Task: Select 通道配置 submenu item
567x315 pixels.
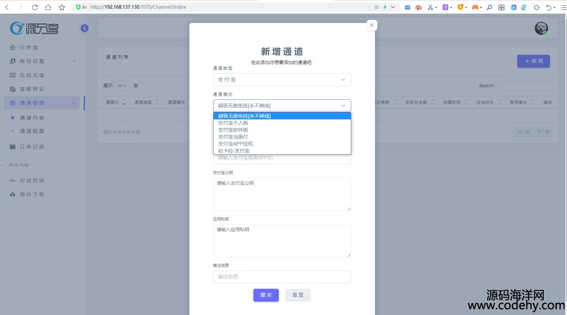Action: 32,131
